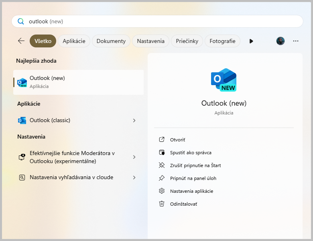Switch to the Dokumenty filter tab
Screen dimensions: 313x241
(111, 41)
